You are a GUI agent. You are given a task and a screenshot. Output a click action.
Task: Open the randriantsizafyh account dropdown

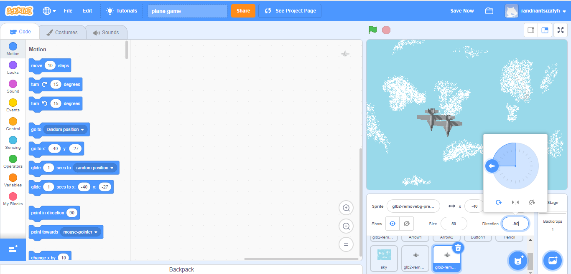[x=536, y=11]
